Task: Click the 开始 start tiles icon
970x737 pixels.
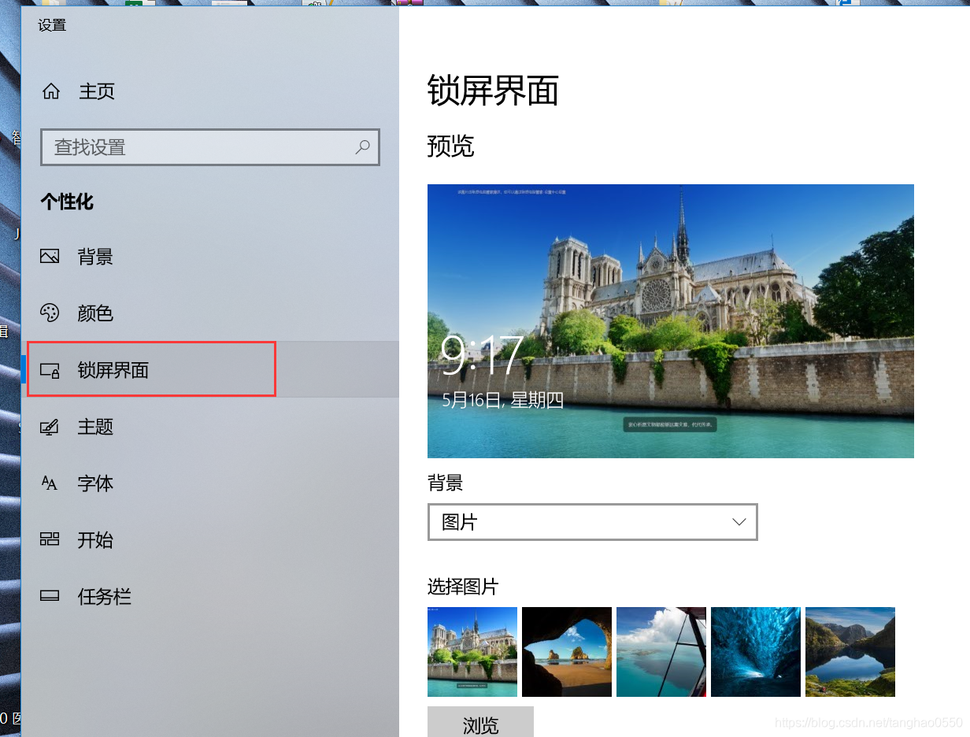Action: click(x=50, y=539)
